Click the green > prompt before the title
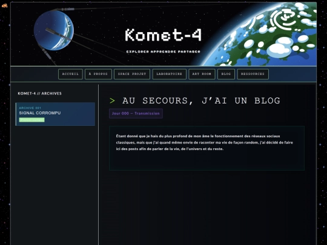This screenshot has width=327, height=245. point(112,101)
